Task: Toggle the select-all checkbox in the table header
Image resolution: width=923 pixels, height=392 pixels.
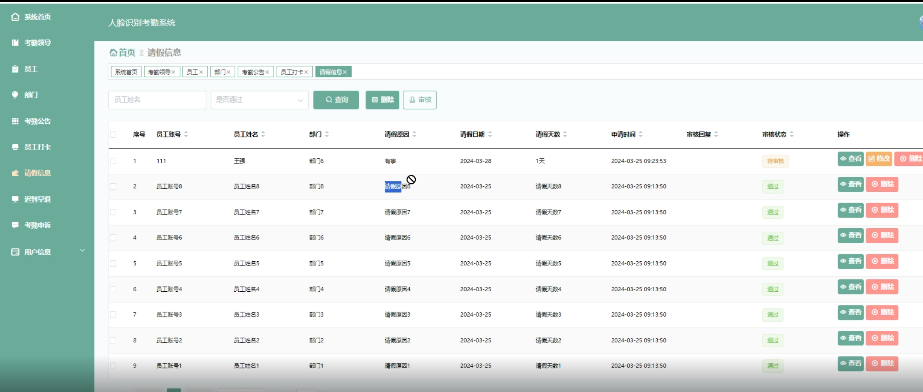Action: click(113, 135)
